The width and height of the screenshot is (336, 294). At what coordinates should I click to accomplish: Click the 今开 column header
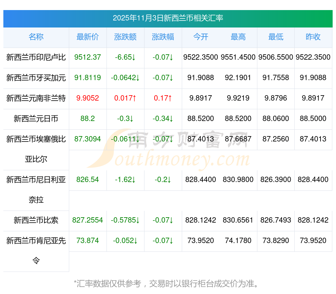(201, 37)
